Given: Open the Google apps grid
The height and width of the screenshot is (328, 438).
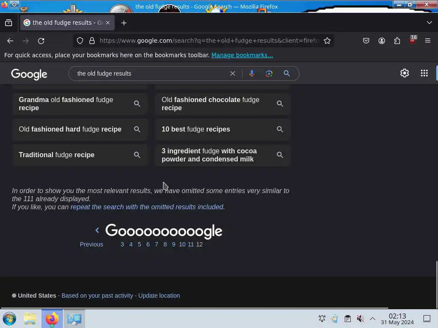Looking at the screenshot, I should (424, 73).
